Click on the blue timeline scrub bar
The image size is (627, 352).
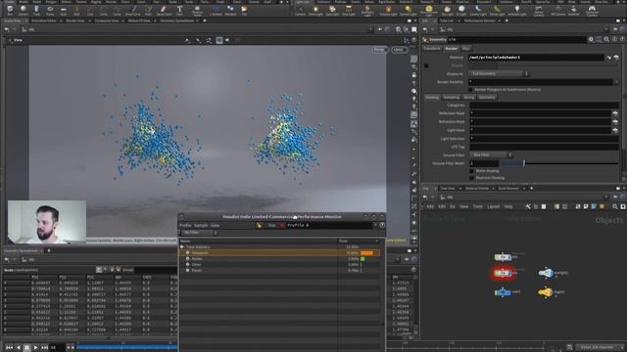coord(126,348)
